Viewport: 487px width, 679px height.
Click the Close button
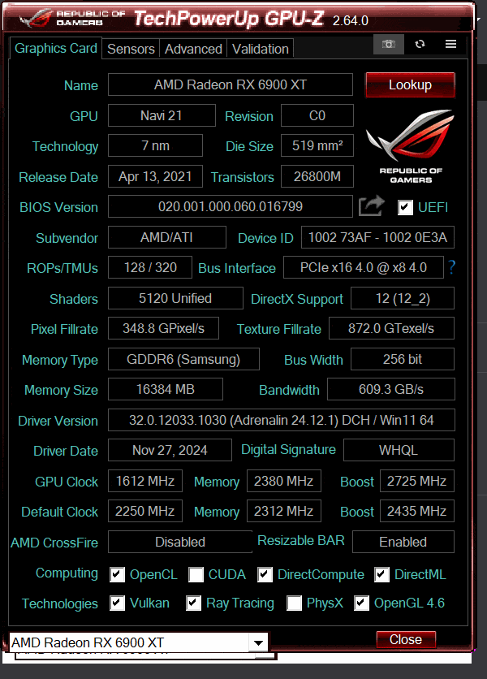[406, 639]
